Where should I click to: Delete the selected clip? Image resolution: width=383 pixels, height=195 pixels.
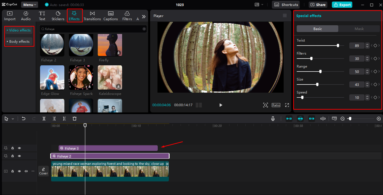[75, 119]
